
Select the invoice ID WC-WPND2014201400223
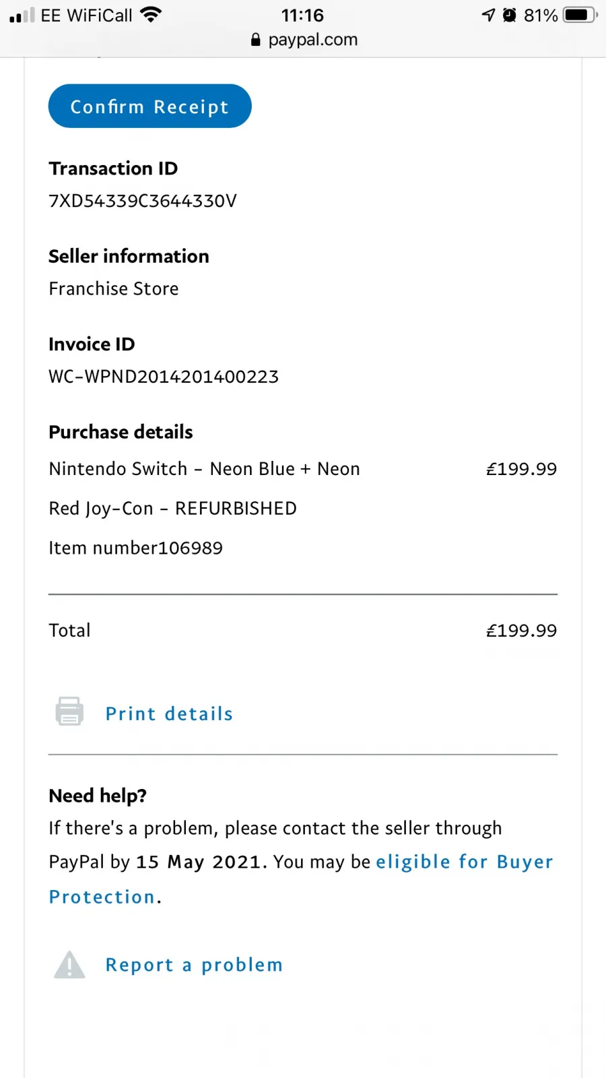pyautogui.click(x=164, y=377)
